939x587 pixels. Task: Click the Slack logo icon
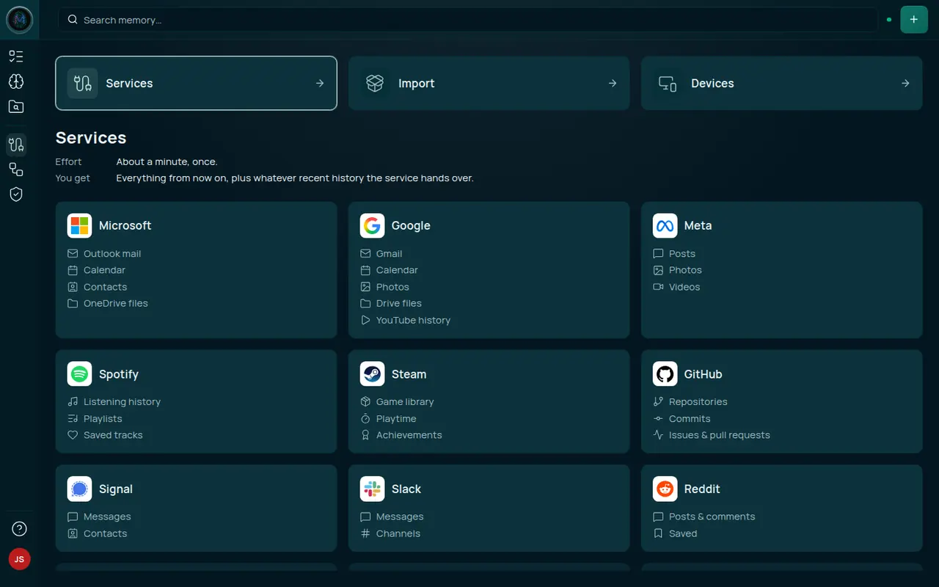click(373, 489)
